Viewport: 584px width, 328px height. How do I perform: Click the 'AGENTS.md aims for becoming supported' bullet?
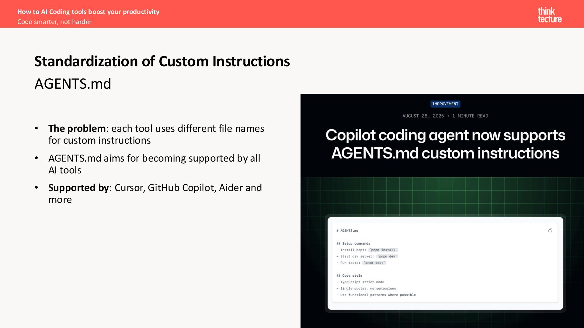(x=154, y=164)
